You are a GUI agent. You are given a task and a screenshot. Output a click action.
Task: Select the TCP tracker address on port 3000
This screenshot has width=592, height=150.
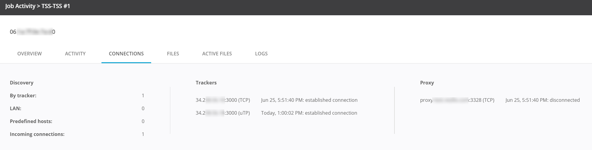(223, 100)
